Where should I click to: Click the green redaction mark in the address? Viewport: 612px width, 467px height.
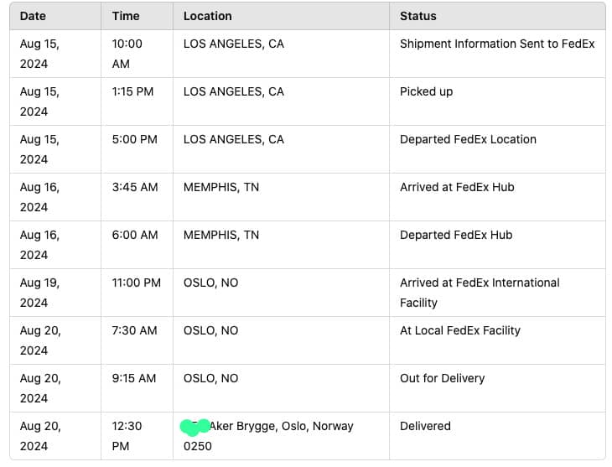point(194,427)
